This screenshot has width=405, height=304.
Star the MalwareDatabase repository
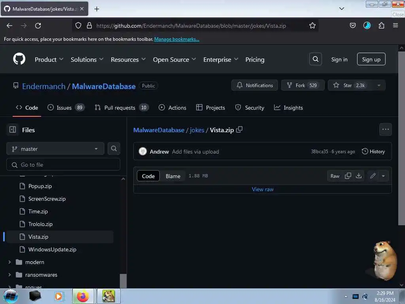[350, 85]
